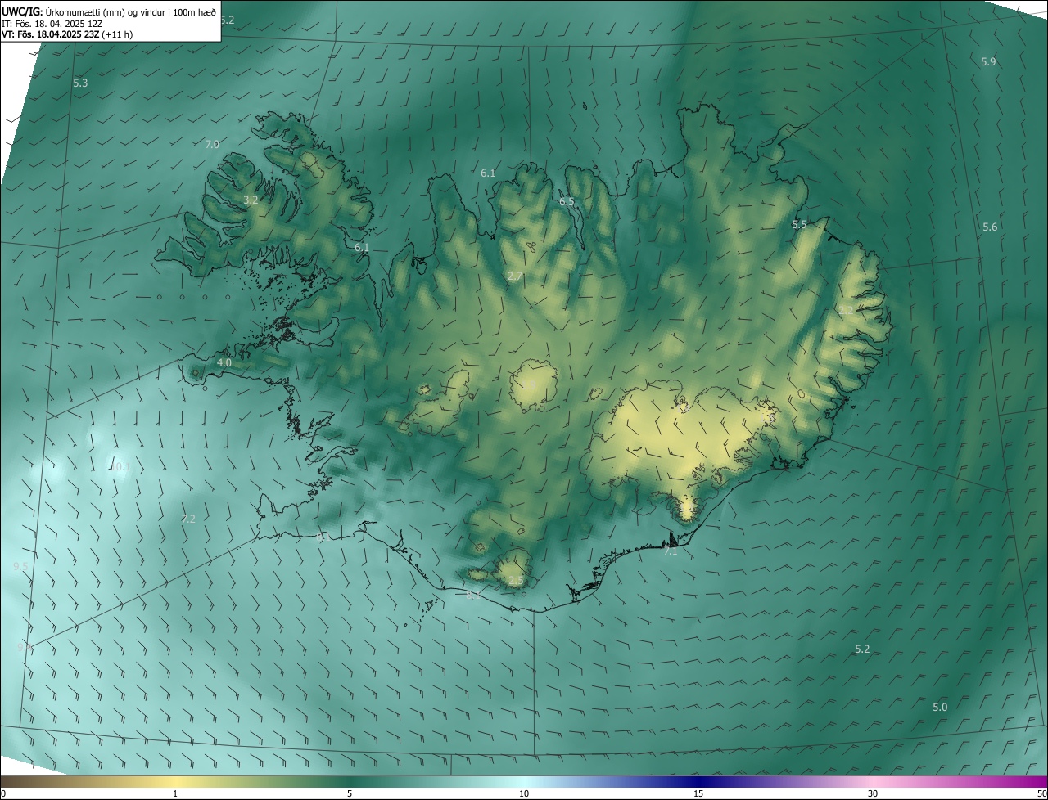Click the 4.0 map value label

click(x=224, y=362)
